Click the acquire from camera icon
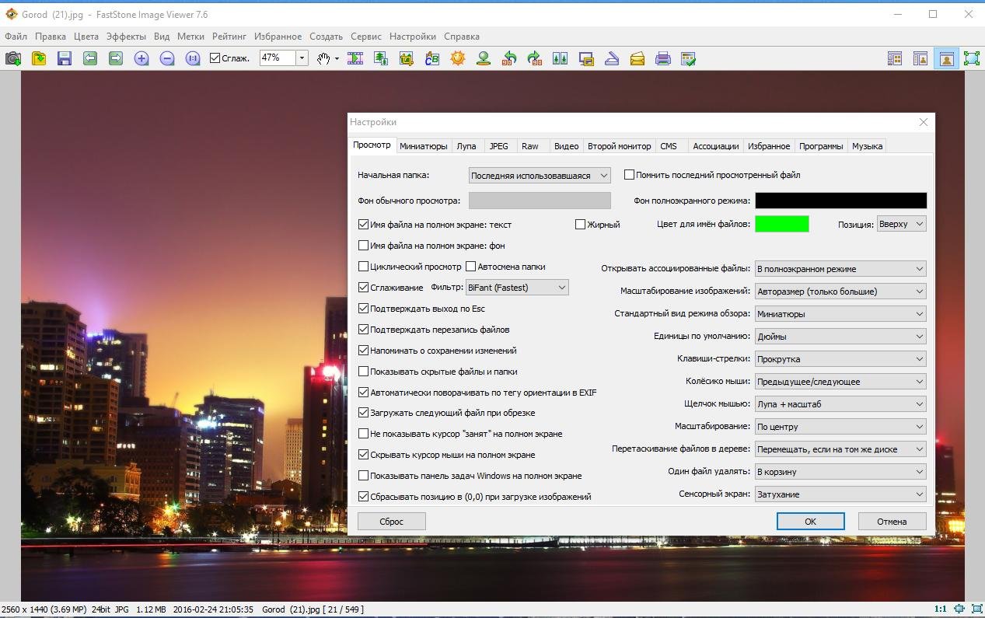This screenshot has height=618, width=985. pyautogui.click(x=13, y=58)
